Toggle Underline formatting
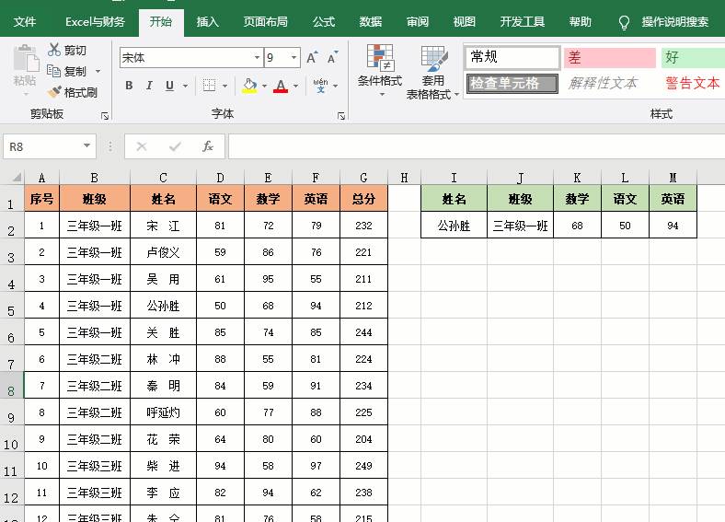Image resolution: width=725 pixels, height=522 pixels. [169, 86]
